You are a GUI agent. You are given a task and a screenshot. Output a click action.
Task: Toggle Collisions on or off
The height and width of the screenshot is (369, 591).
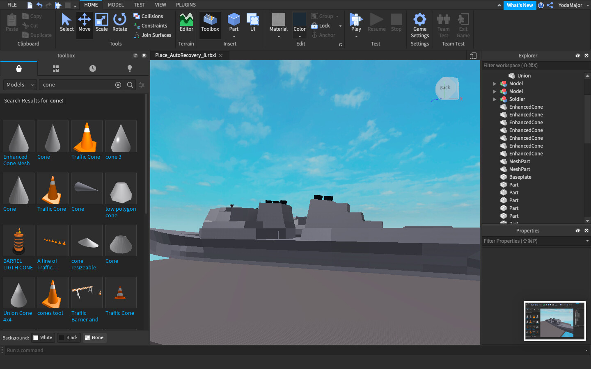[x=148, y=16]
